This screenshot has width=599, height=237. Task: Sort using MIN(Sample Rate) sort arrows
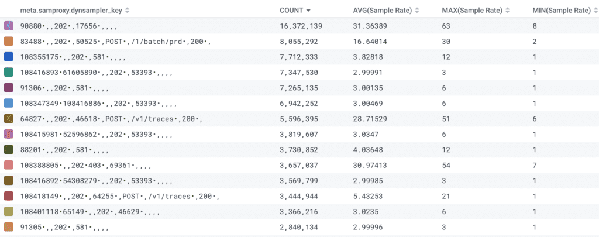(594, 11)
